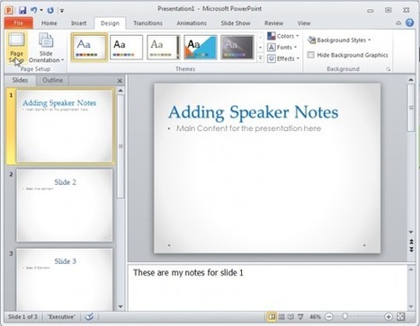Expand the Background Styles dropdown
This screenshot has height=326, width=420.
(340, 40)
